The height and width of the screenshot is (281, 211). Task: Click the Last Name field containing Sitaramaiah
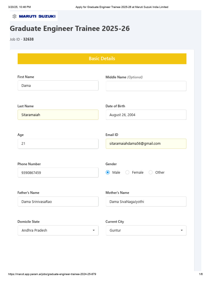[58, 115]
